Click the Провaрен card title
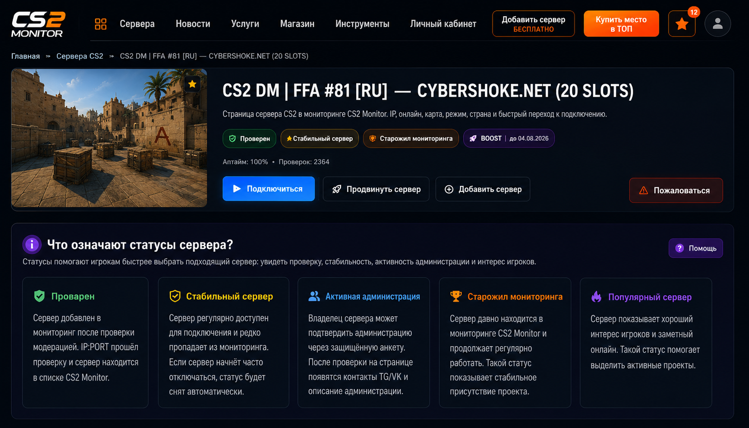This screenshot has width=749, height=428. pyautogui.click(x=73, y=296)
